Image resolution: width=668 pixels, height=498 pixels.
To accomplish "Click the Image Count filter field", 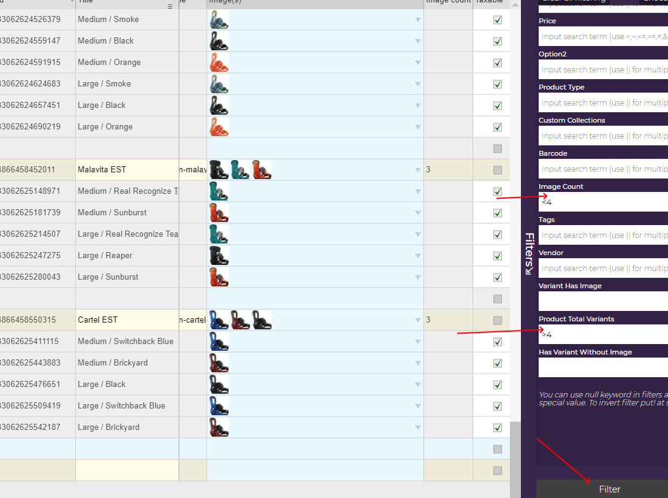I will click(603, 202).
